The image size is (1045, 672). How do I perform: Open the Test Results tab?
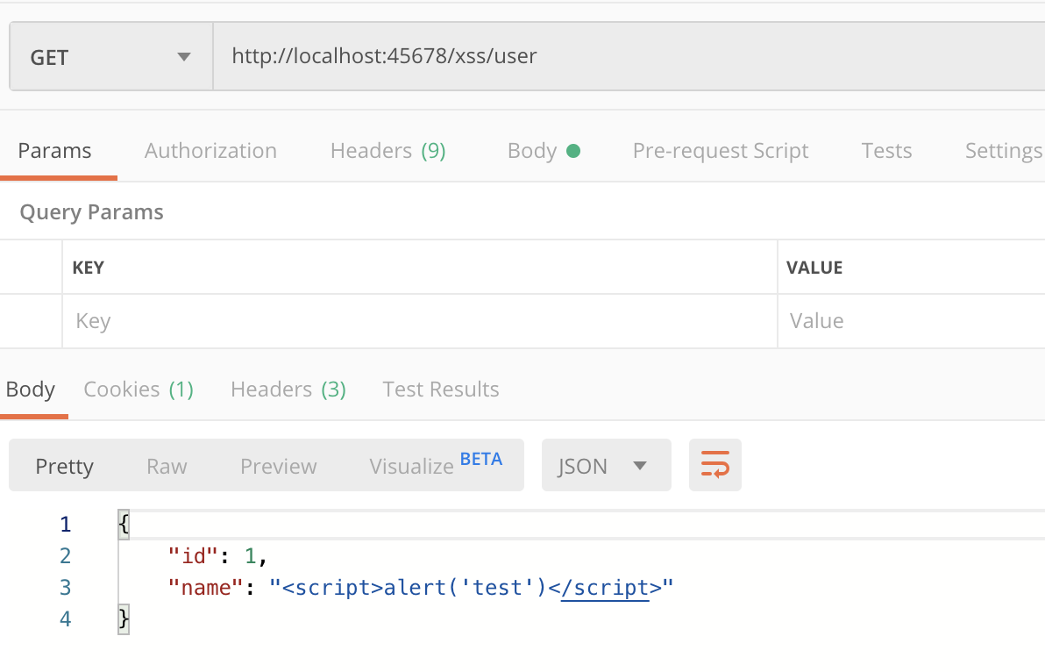tap(441, 390)
